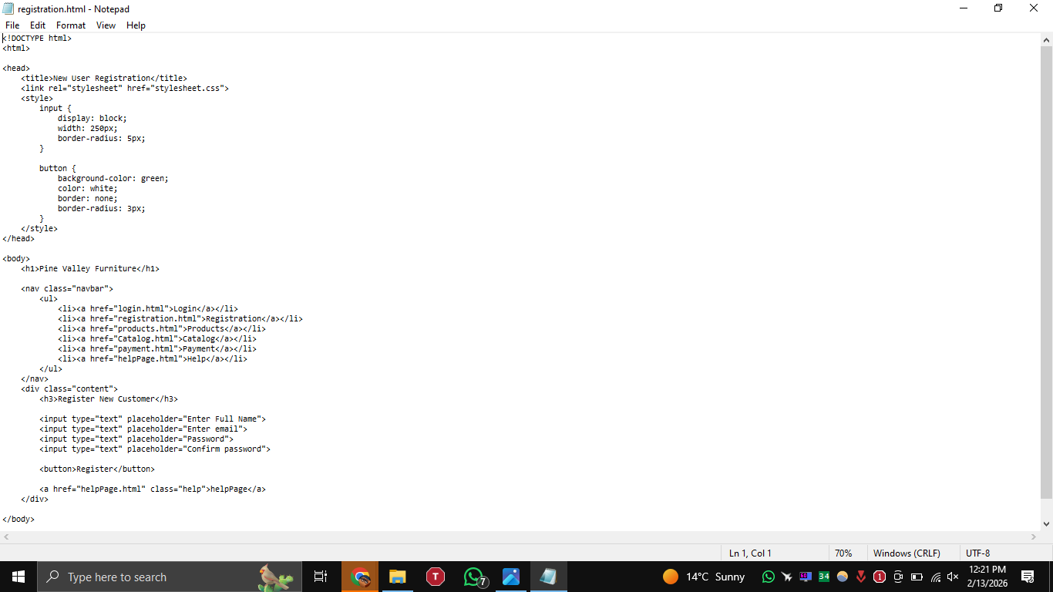Click inside the Type here to search box

coord(154,577)
